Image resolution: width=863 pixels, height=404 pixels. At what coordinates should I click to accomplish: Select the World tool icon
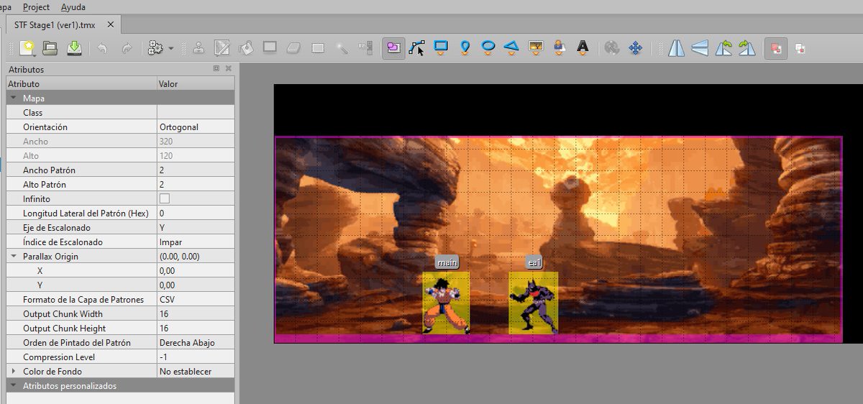(612, 48)
